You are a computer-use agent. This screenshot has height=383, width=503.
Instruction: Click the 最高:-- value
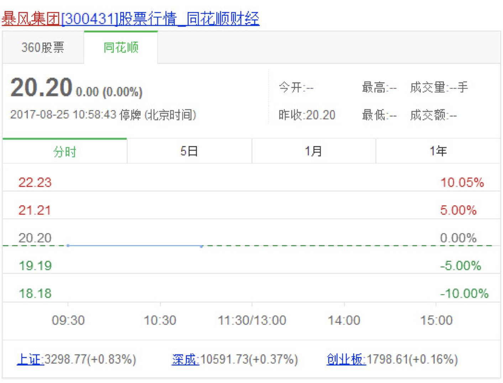pos(379,87)
